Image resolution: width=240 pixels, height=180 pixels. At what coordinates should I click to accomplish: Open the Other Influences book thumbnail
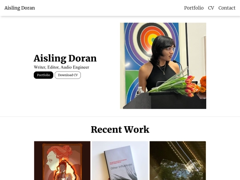tap(120, 160)
